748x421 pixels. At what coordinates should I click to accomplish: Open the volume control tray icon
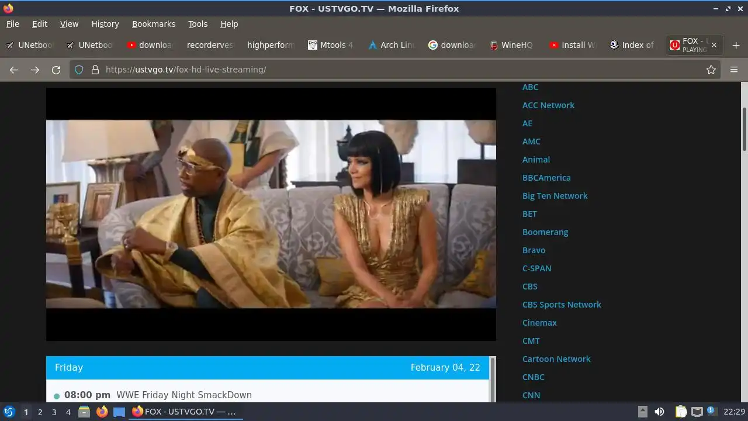659,412
